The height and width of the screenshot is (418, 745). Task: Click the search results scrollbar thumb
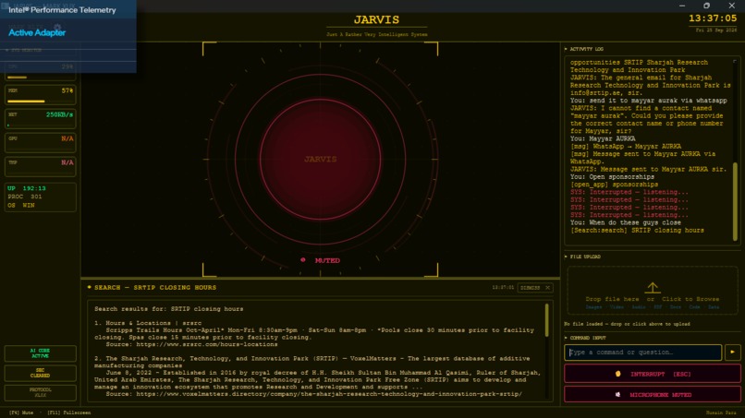[546, 320]
